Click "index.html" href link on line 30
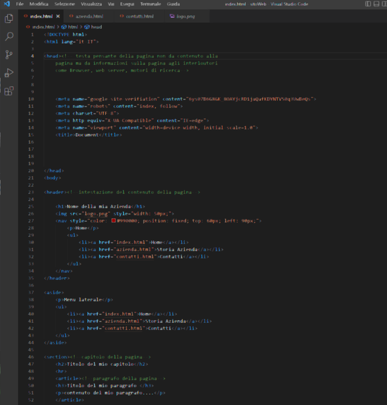Viewport: 387px width, 405px height. (131, 242)
